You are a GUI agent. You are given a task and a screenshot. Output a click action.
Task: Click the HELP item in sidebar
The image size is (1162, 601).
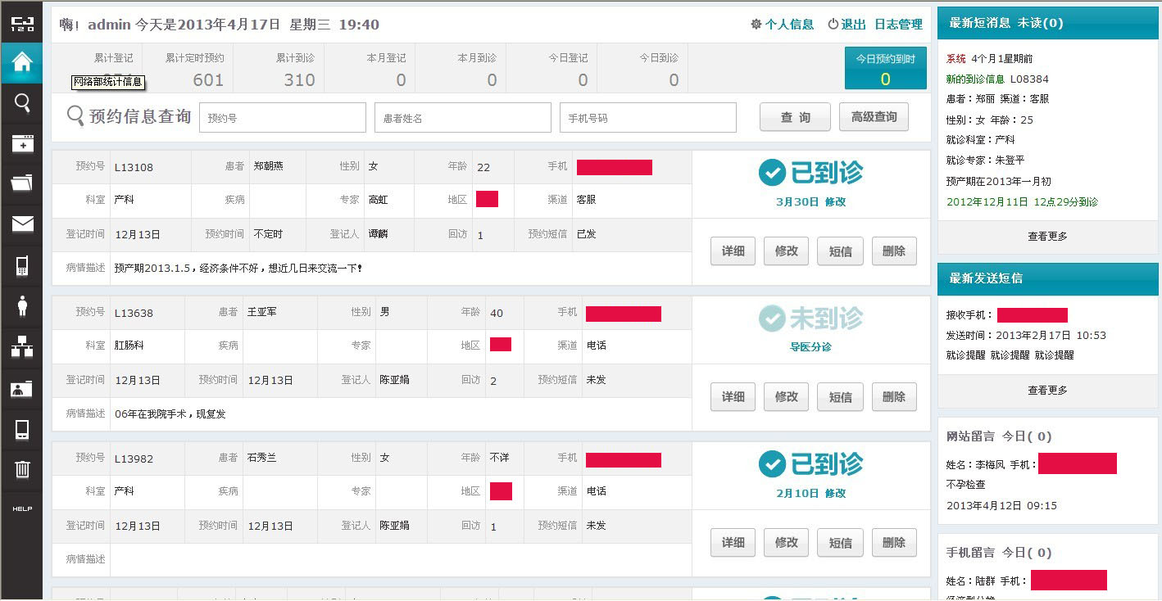click(22, 508)
